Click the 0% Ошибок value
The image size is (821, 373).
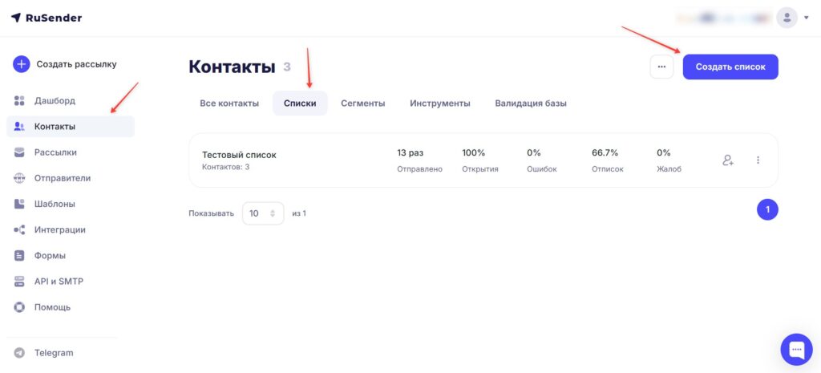533,153
